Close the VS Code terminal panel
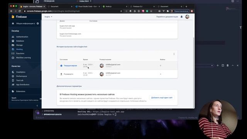Viewport: 247px width, 139px height. 238,65
